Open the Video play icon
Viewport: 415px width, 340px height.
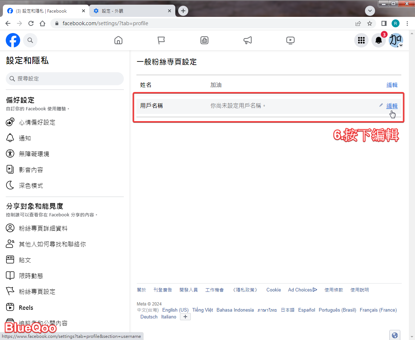290,40
